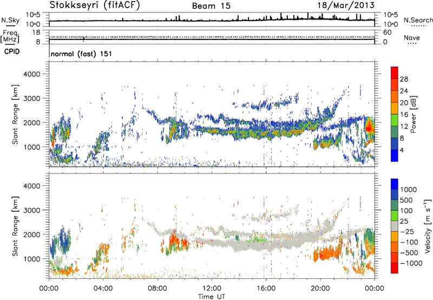Viewport: 433px width, 300px height.
Task: Click the 'Freq. [MHz]' axis label
Action: 10,36
